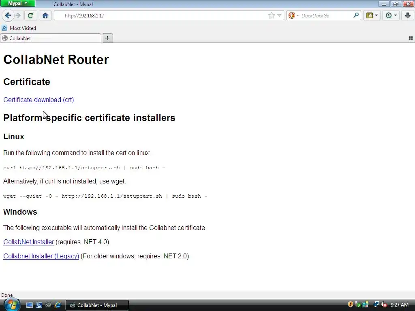Click the Linux section heading
415x311 pixels.
pyautogui.click(x=14, y=136)
